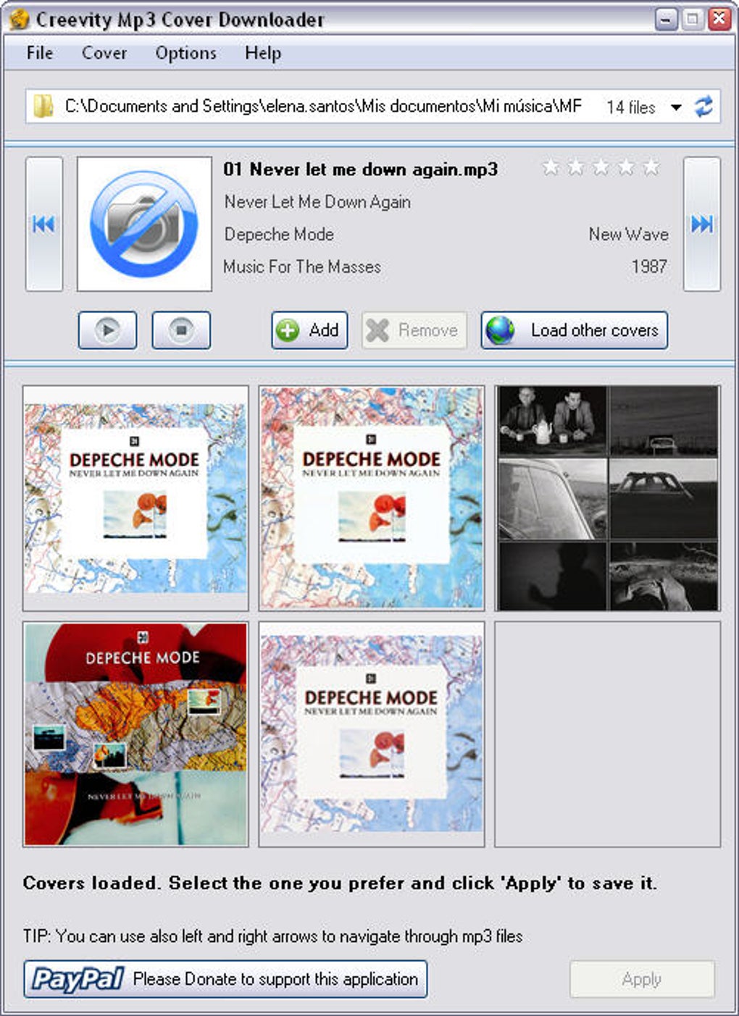Screen dimensions: 739x1016
Task: Open the Options menu
Action: point(185,53)
